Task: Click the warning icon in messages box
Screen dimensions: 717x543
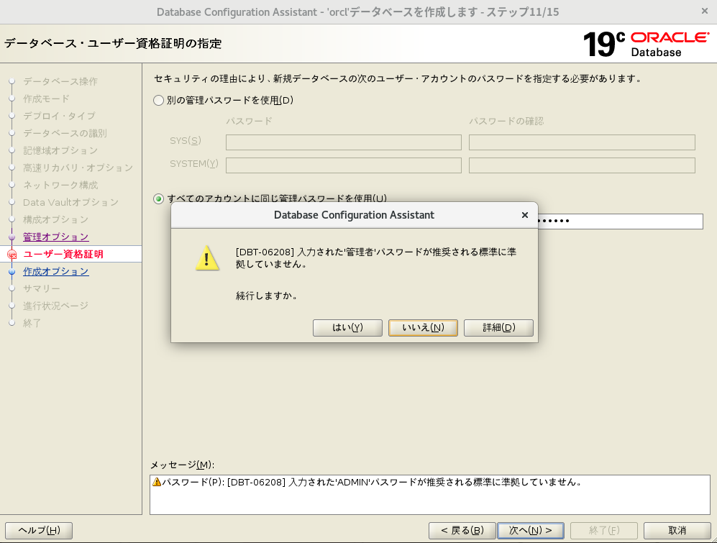Action: (x=157, y=482)
